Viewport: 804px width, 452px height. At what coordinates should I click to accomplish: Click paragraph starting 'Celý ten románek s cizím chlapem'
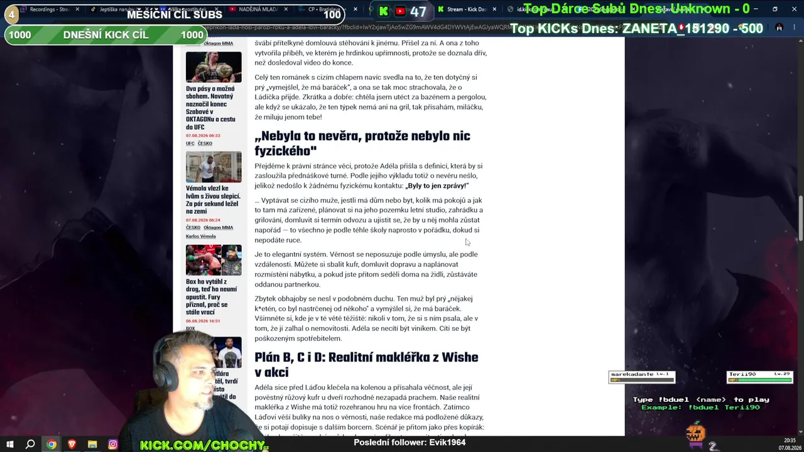pos(371,97)
